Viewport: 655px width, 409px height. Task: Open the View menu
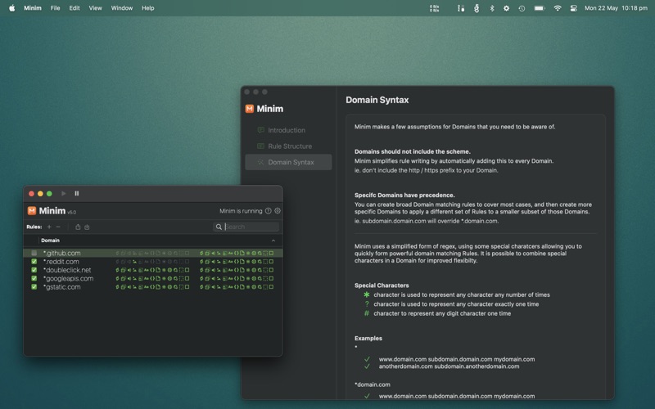[x=95, y=8]
